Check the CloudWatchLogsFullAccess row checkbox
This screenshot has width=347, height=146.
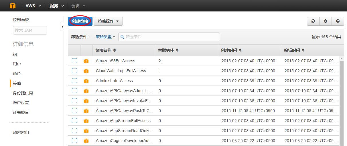click(x=74, y=71)
